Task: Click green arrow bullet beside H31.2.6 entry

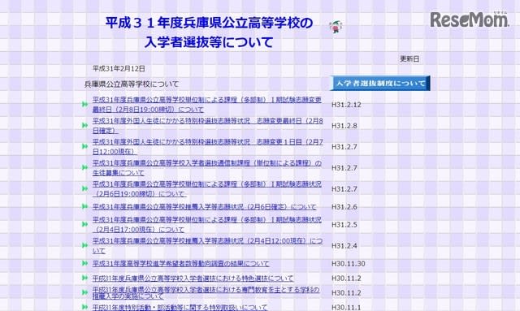Action: (84, 206)
